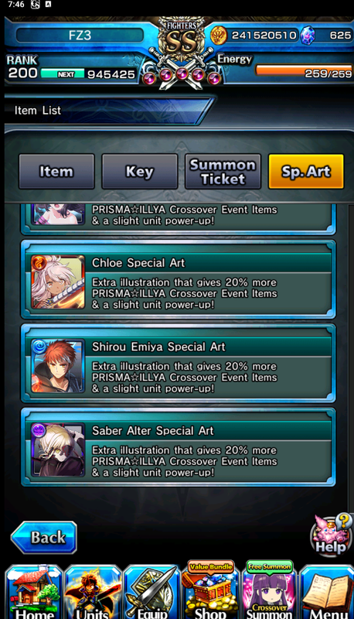Tap the Help mascot icon
The width and height of the screenshot is (354, 619).
coord(331,534)
